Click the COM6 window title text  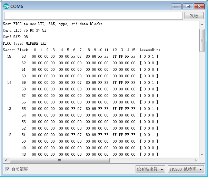[x=17, y=6]
